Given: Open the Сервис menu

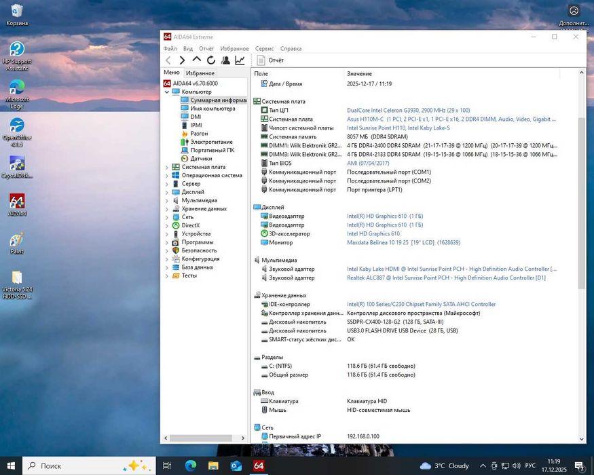Looking at the screenshot, I should point(265,48).
